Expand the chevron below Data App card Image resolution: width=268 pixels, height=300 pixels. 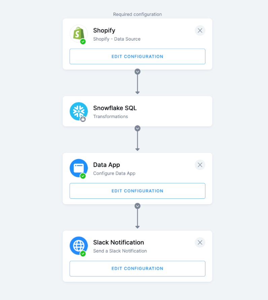(x=137, y=206)
